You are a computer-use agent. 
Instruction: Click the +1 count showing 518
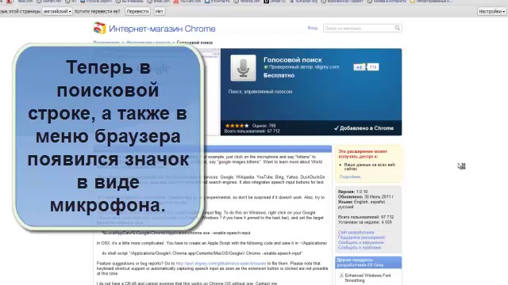(372, 67)
